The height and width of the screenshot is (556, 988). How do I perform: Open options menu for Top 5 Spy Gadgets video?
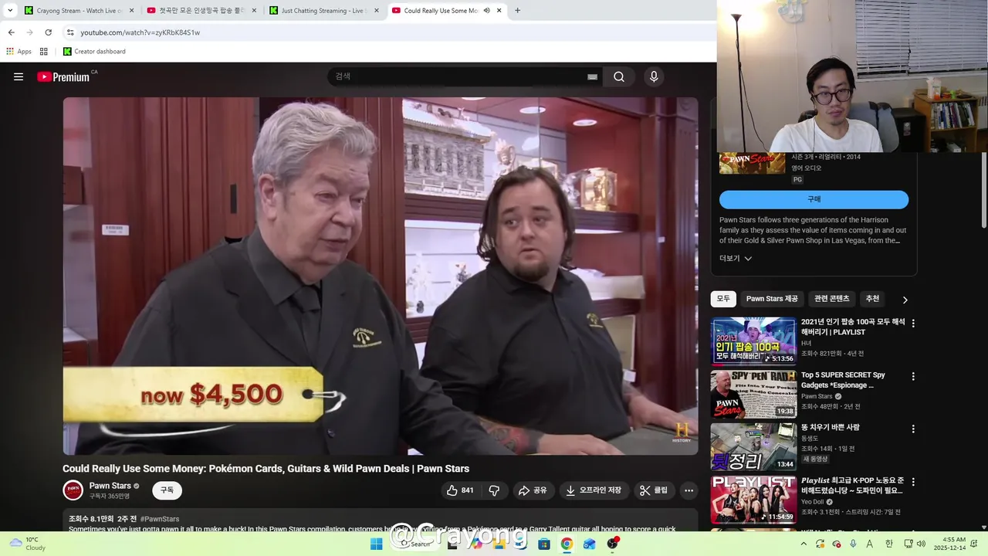tap(913, 377)
